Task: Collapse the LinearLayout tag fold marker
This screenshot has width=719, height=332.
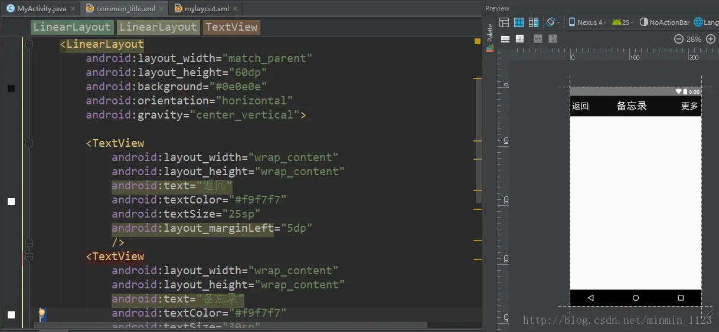Action: [29, 44]
